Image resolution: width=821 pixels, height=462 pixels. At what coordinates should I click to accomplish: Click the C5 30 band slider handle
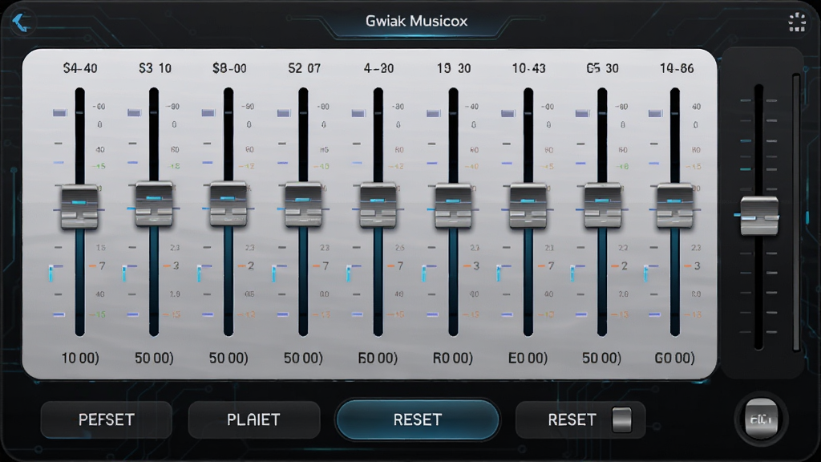[x=602, y=206]
